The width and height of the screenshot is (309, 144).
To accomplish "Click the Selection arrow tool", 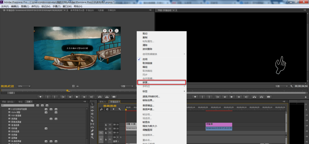I will pos(92,104).
